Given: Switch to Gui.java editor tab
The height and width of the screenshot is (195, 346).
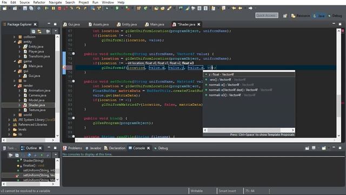Looking at the screenshot, I should pos(72,24).
